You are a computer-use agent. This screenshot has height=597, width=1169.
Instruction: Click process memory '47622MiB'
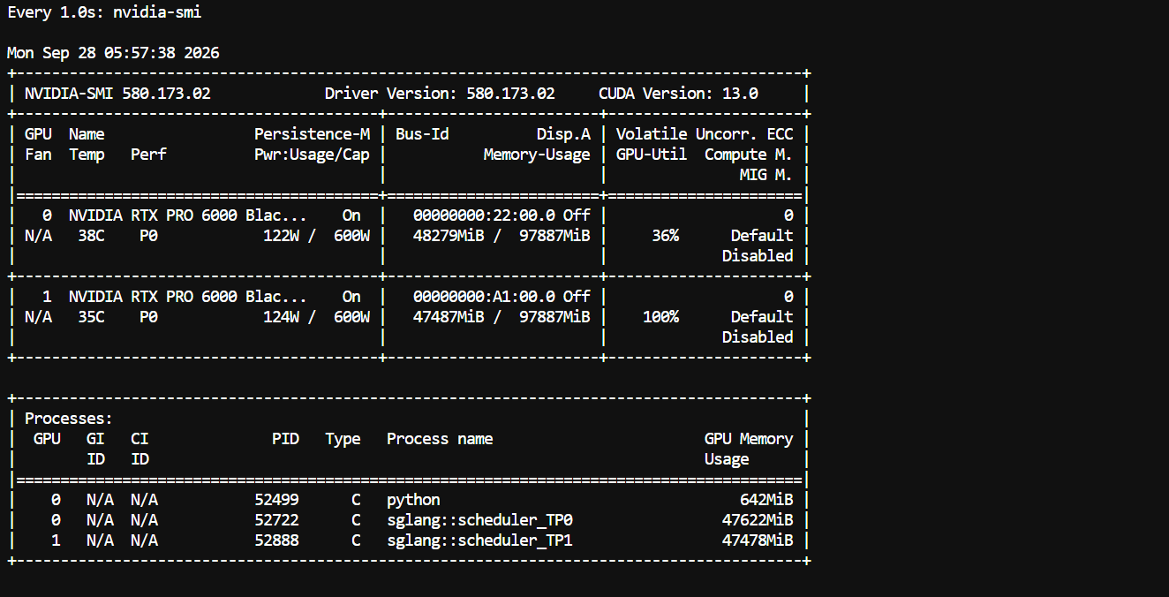(758, 520)
